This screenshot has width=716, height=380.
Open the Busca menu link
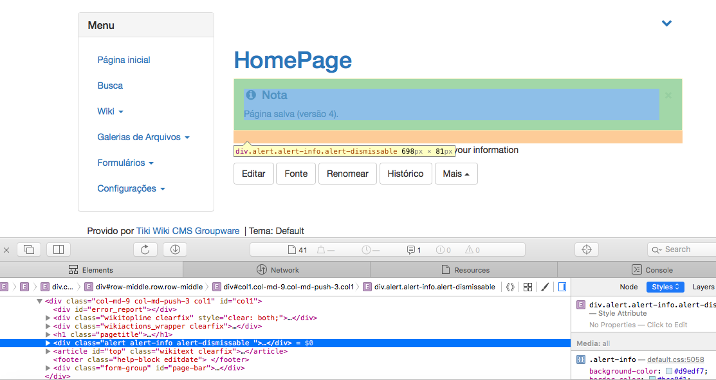pyautogui.click(x=110, y=86)
